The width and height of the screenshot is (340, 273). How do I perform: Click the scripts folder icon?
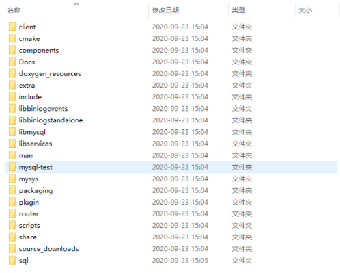click(x=12, y=225)
